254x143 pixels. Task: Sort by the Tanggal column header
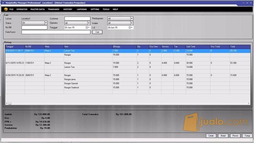coord(15,47)
